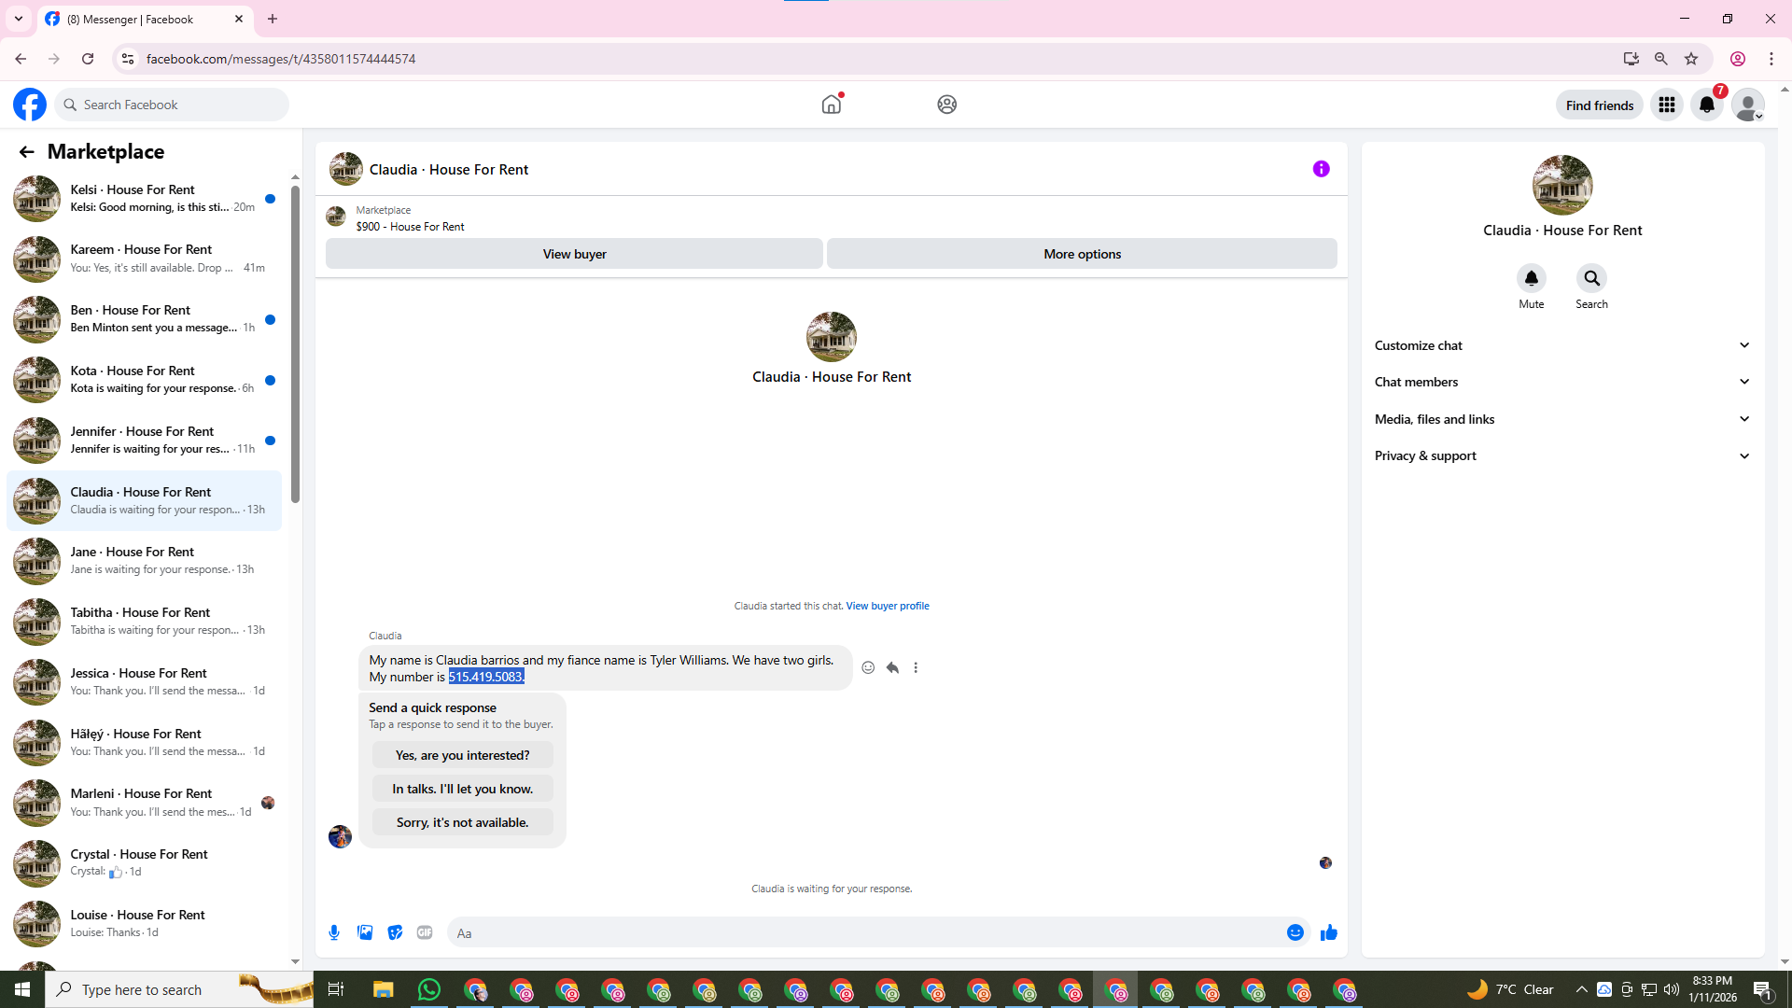React to Claudia's message with emoji
The height and width of the screenshot is (1008, 1792).
tap(868, 667)
